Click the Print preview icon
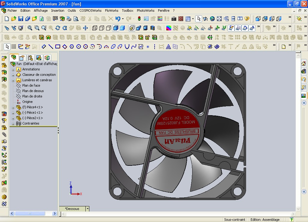Viewport: 308px width, 222px height. [76, 19]
